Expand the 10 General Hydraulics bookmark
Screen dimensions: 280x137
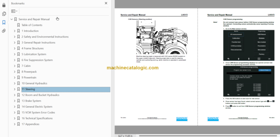click(x=15, y=83)
